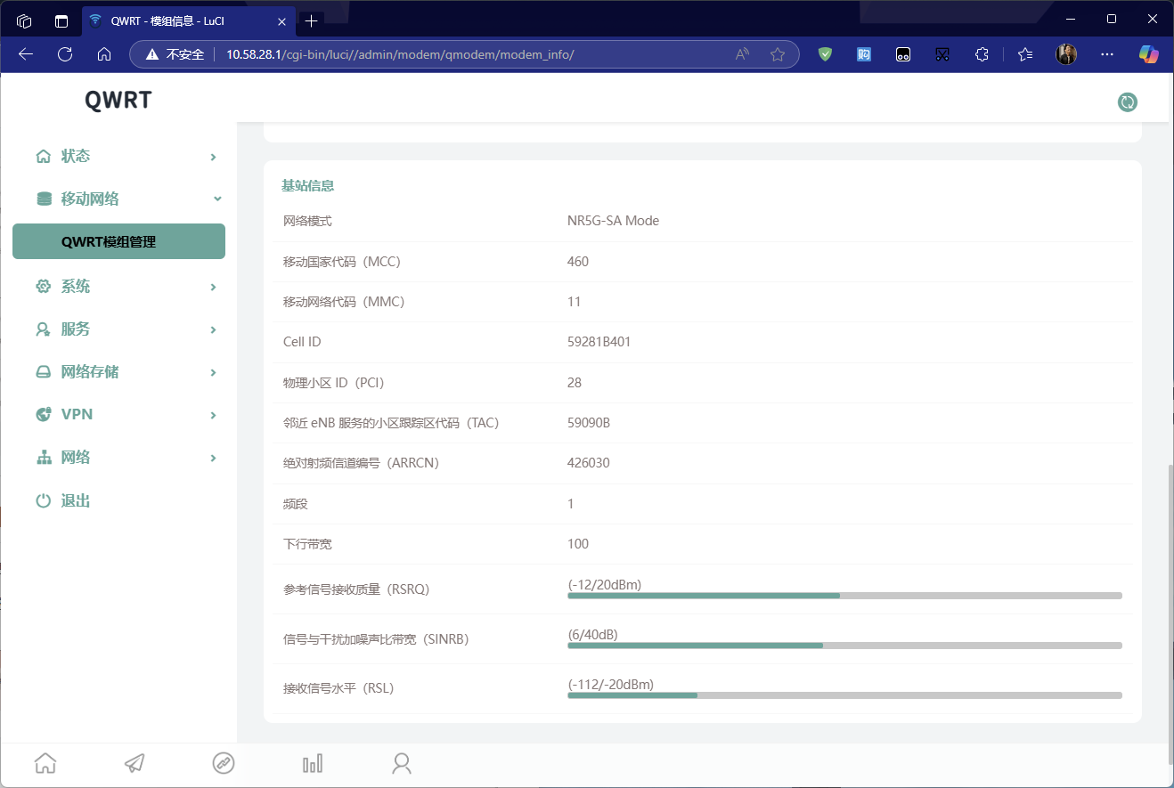Viewport: 1174px width, 788px height.
Task: Click the tab actions menu icon
Action: click(x=61, y=20)
